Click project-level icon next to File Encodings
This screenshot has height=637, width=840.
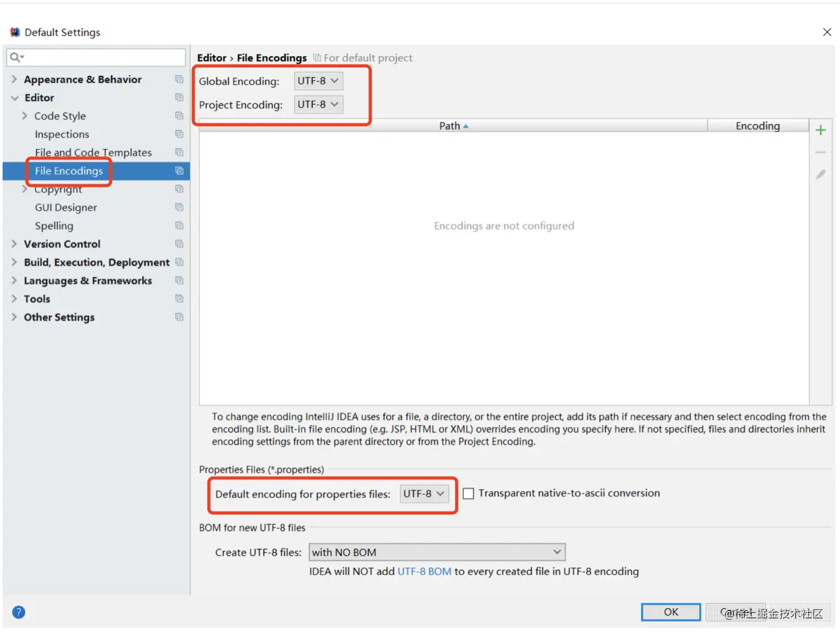pos(179,171)
